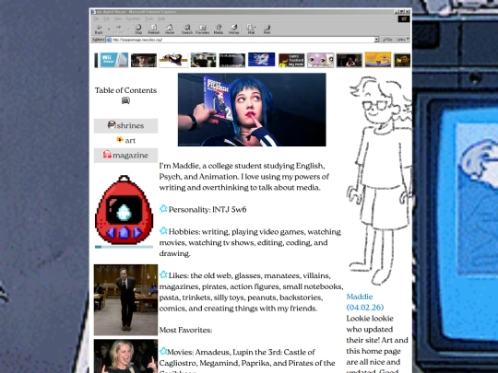Image resolution: width=498 pixels, height=373 pixels.
Task: Click the address bar URL field
Action: 243,40
